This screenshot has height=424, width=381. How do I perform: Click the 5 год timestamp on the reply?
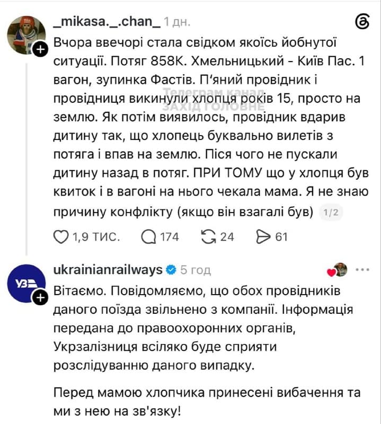pyautogui.click(x=196, y=270)
